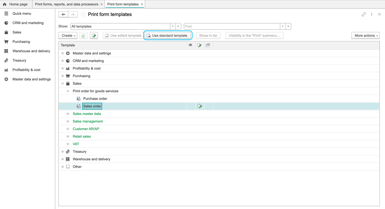The height and width of the screenshot is (209, 385).
Task: Add Print form templates to favorites star
Action: pyautogui.click(x=83, y=14)
